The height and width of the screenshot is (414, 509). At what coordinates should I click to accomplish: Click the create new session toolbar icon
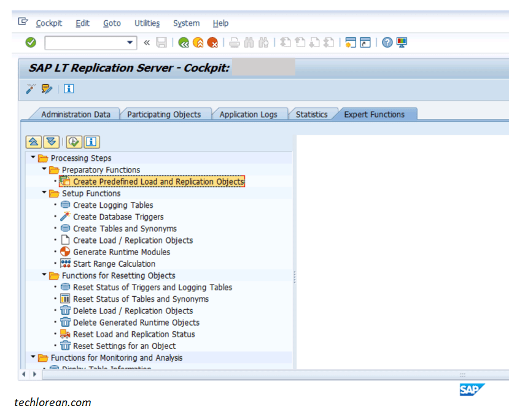pyautogui.click(x=352, y=42)
